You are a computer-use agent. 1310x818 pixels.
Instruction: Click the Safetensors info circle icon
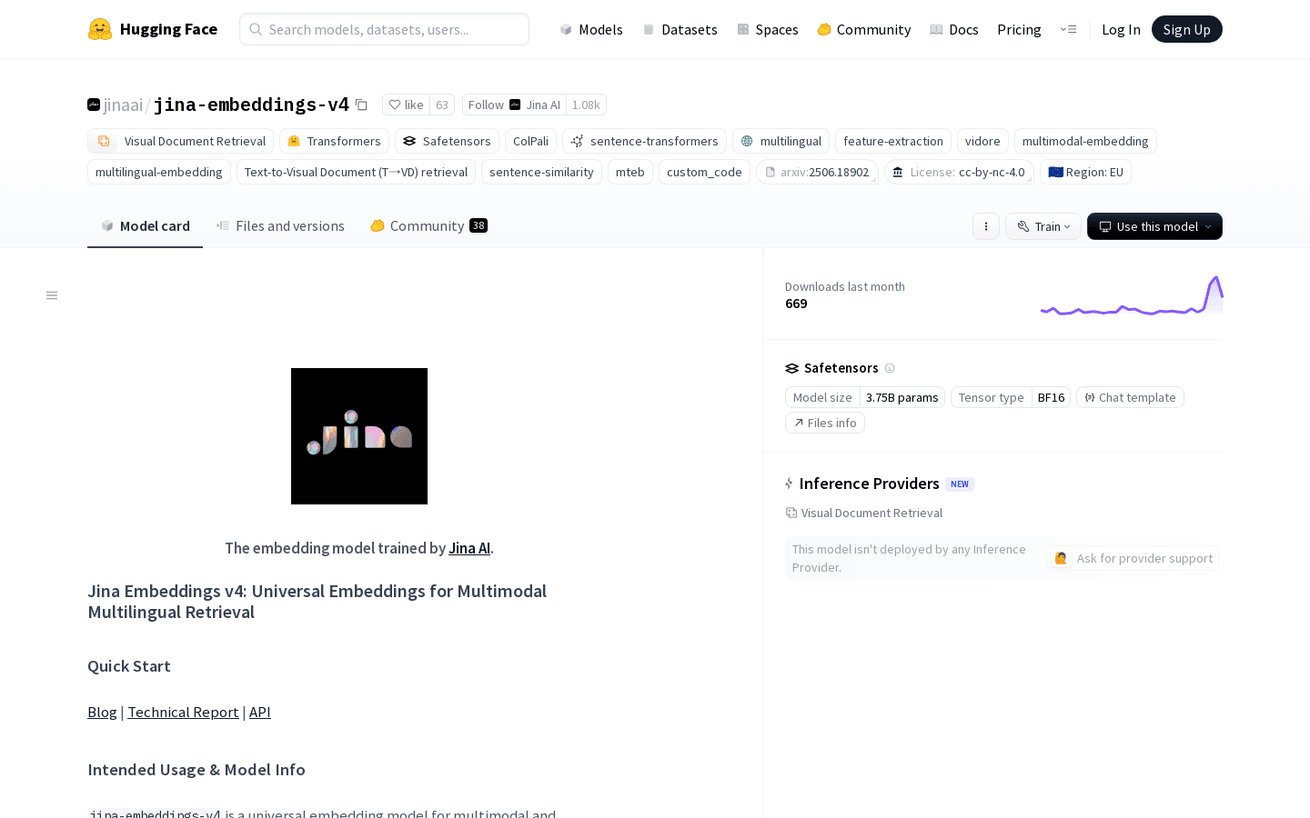890,368
